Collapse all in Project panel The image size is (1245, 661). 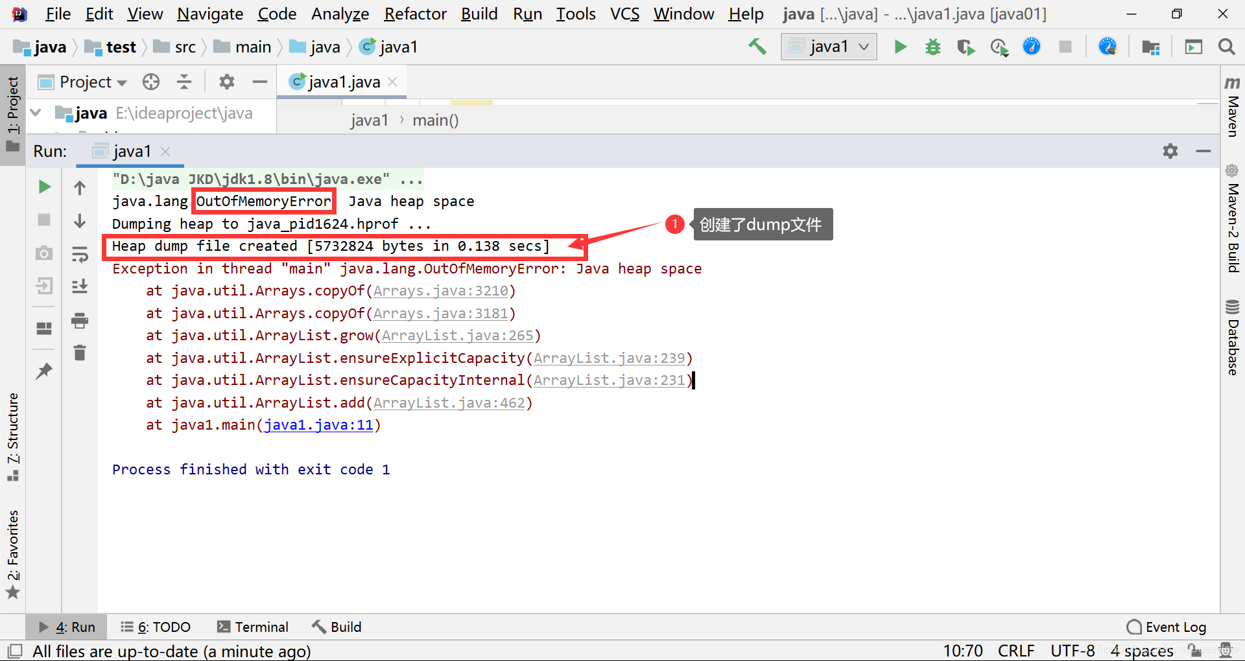pos(184,82)
